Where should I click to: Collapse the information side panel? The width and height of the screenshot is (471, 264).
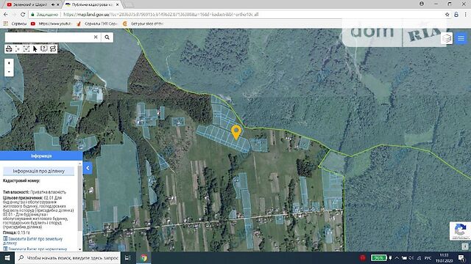point(88,168)
